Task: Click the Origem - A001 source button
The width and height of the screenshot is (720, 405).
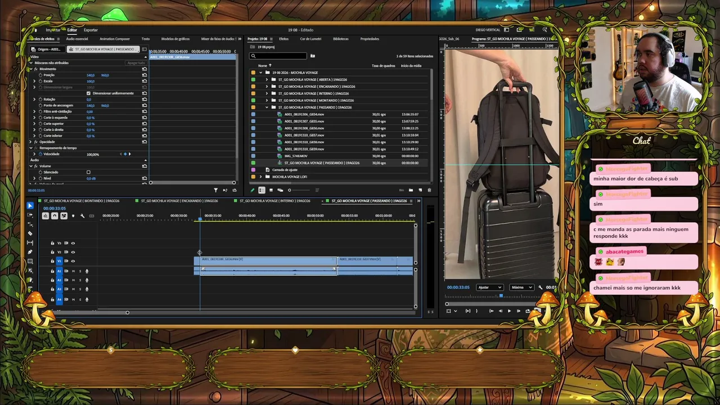Action: pyautogui.click(x=49, y=49)
